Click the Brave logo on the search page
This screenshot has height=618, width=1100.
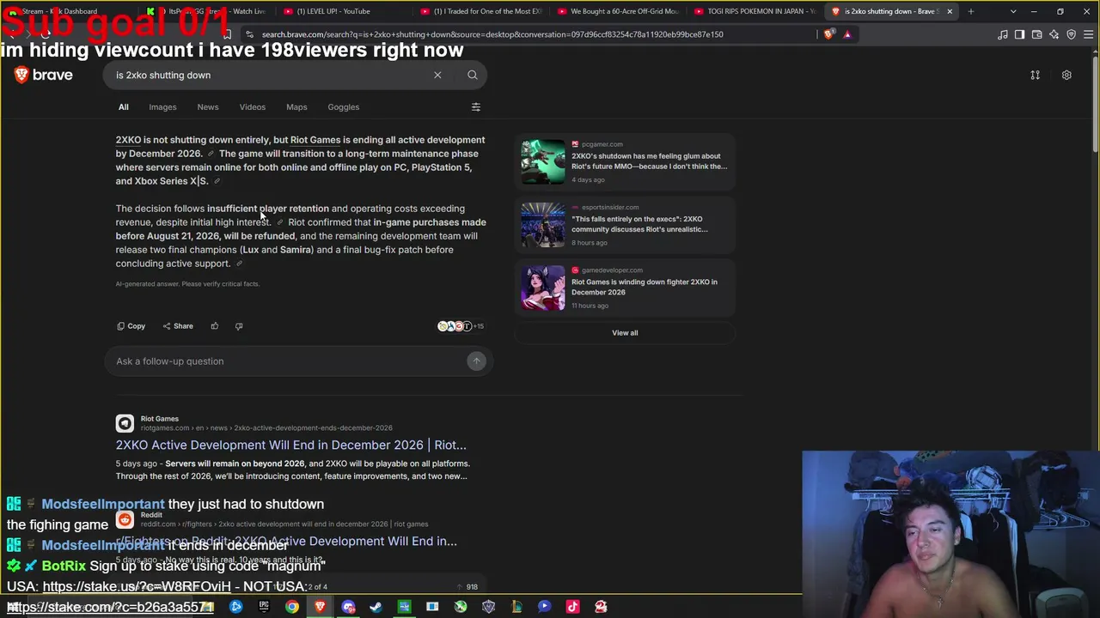tap(44, 75)
